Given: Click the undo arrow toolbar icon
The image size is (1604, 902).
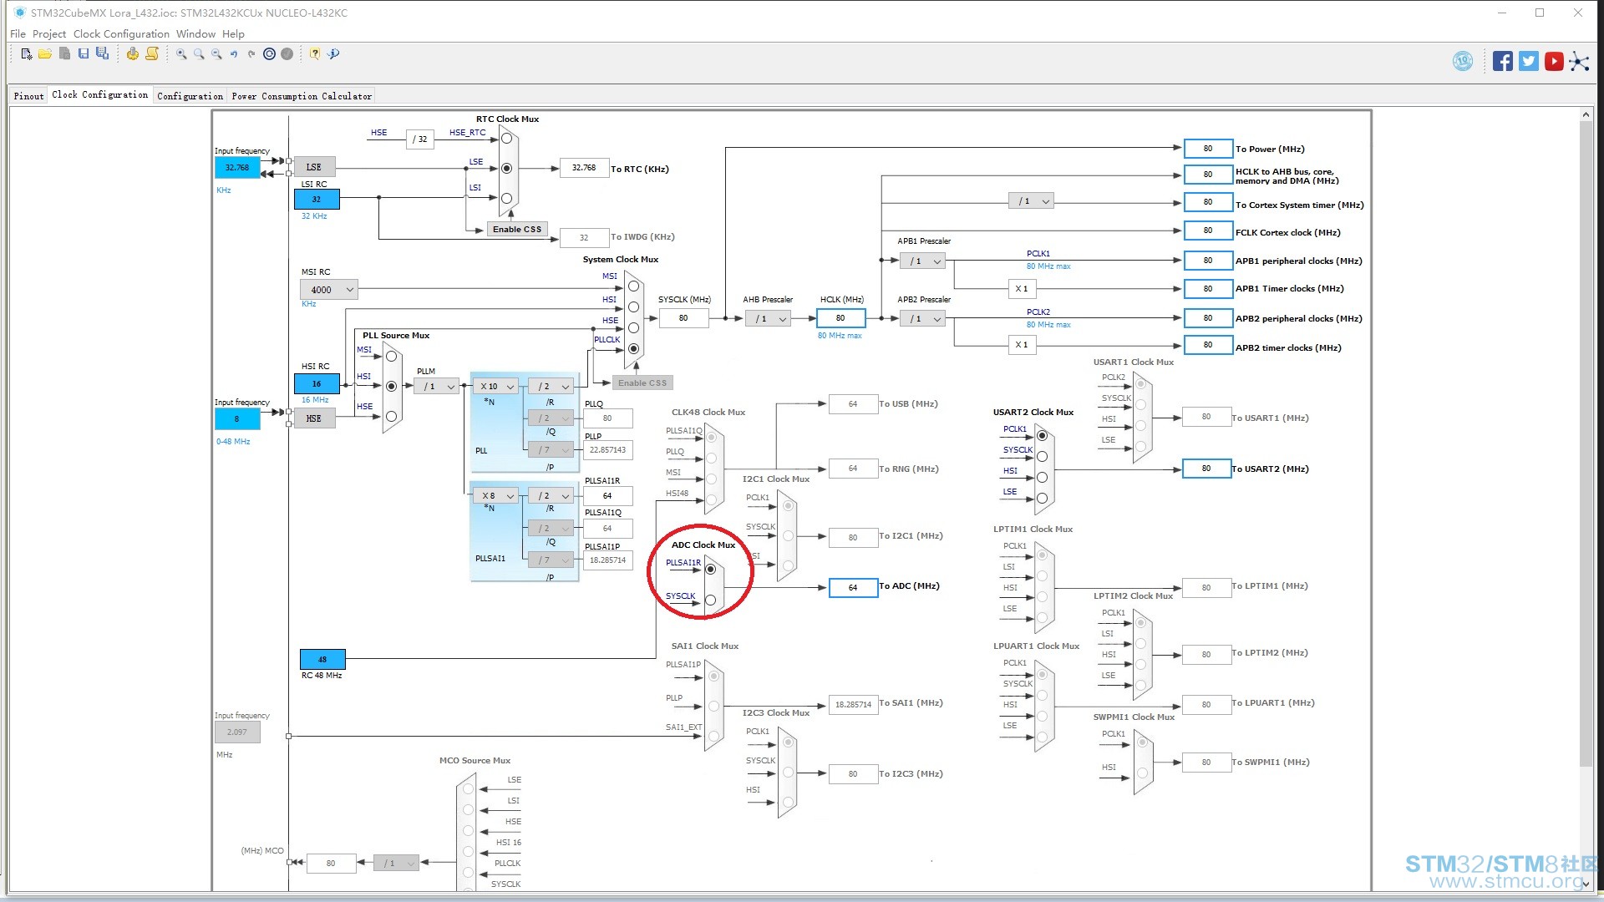Looking at the screenshot, I should [234, 54].
